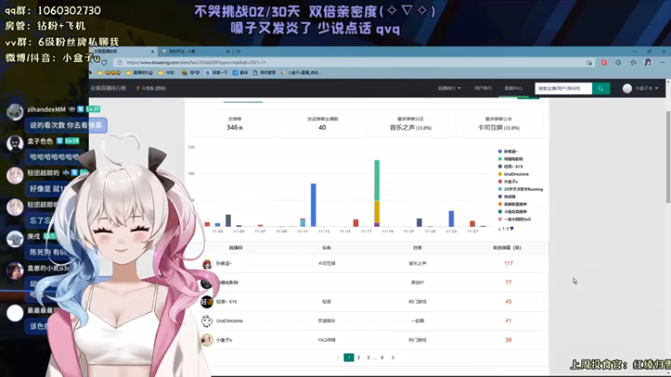Open 小盒子u streamer link in table
Screen dimensions: 671x377
pyautogui.click(x=224, y=340)
